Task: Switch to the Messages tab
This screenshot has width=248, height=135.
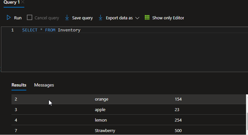Action: coord(44,85)
